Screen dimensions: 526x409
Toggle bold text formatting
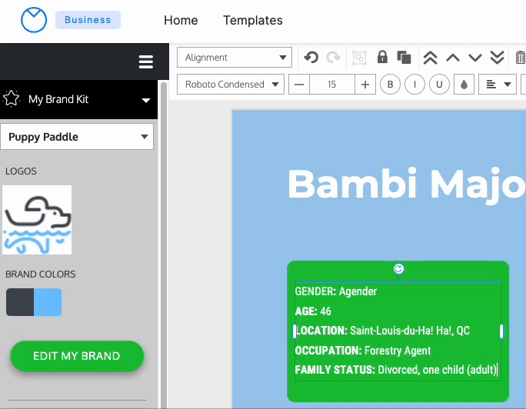point(391,85)
